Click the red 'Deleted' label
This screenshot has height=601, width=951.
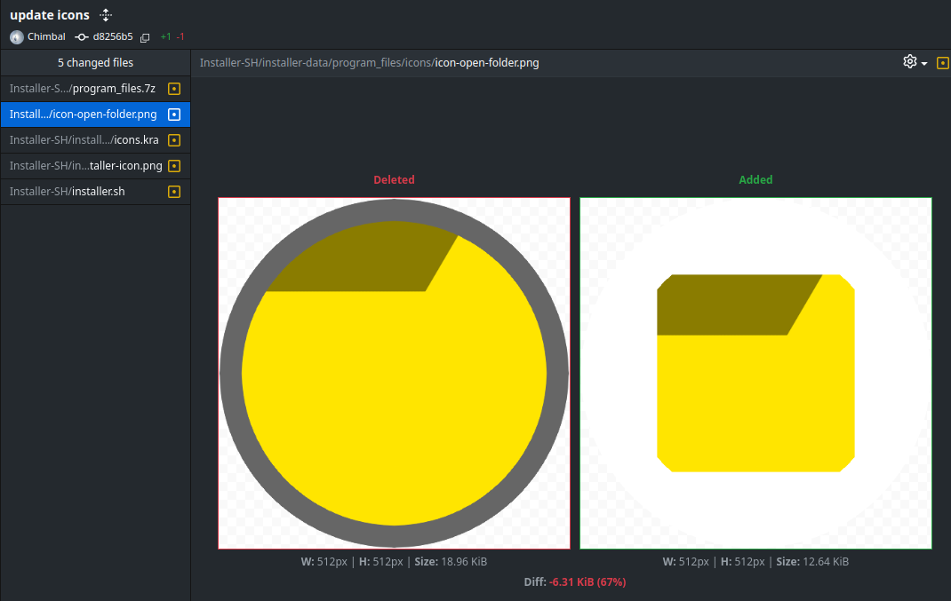[x=395, y=180]
